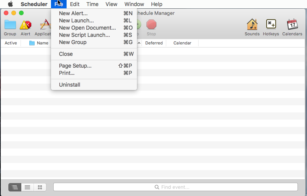This screenshot has width=307, height=196.
Task: Sort by the Calendar column header
Action: click(182, 43)
